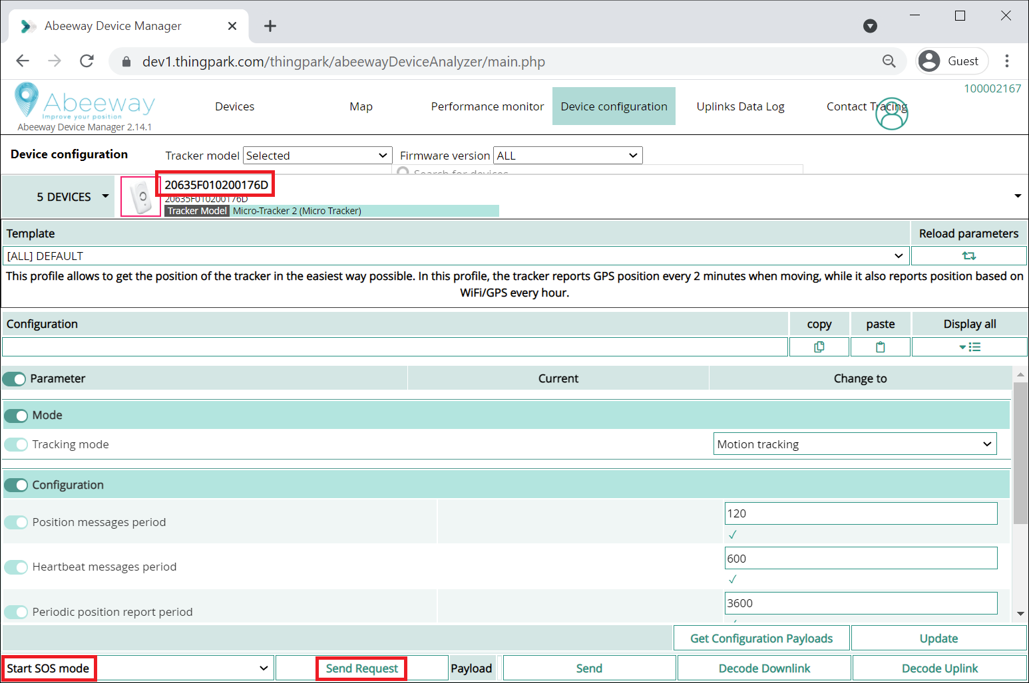This screenshot has height=683, width=1029.
Task: Click the Periodic position report value field
Action: click(x=861, y=603)
